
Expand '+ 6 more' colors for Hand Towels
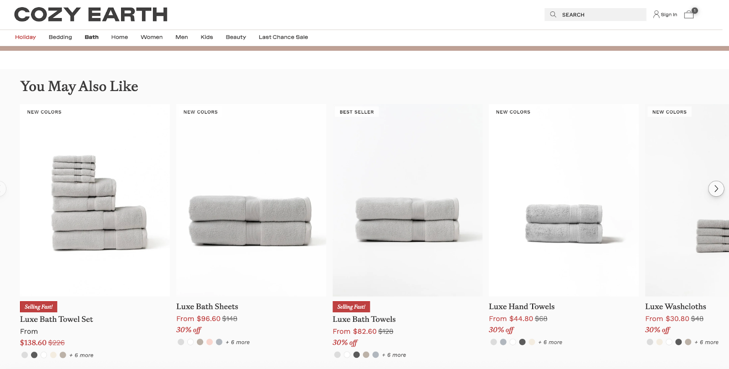[x=550, y=342]
